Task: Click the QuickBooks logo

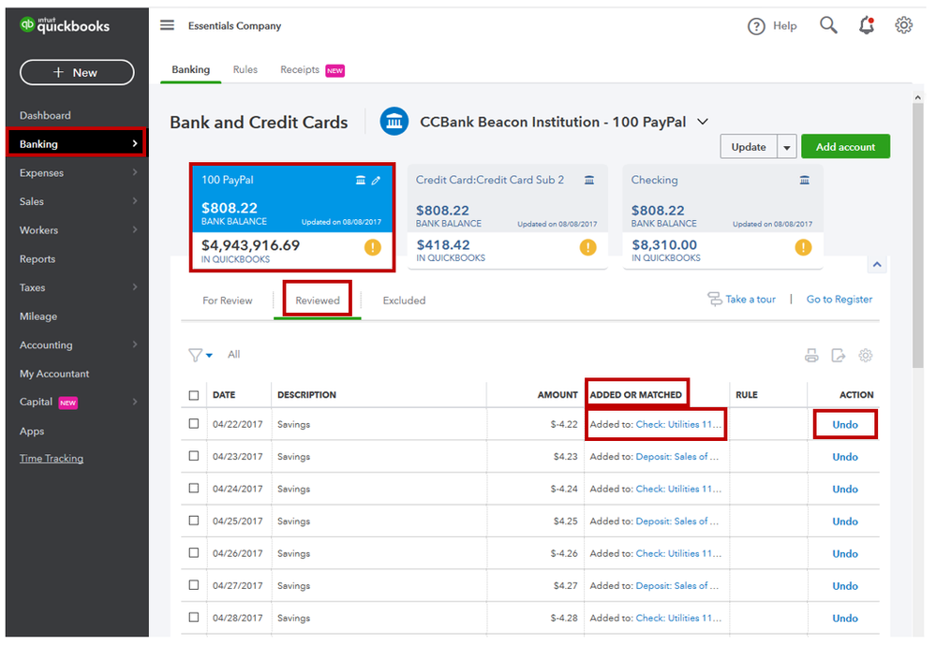Action: tap(65, 25)
